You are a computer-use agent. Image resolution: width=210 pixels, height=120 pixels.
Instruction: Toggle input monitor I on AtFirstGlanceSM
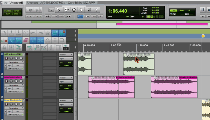11,58
